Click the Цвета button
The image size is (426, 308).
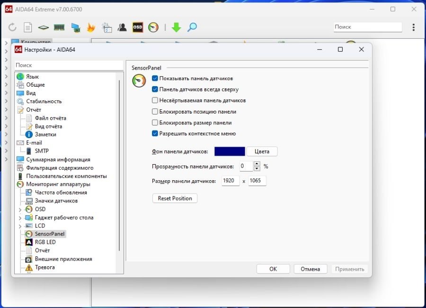(x=262, y=151)
